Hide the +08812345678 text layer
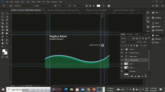Viewport: 165px width, 92px height. pyautogui.click(x=122, y=60)
